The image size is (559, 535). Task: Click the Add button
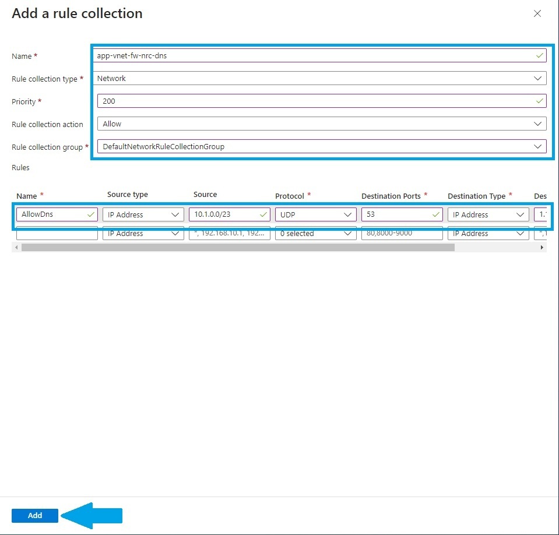[35, 515]
